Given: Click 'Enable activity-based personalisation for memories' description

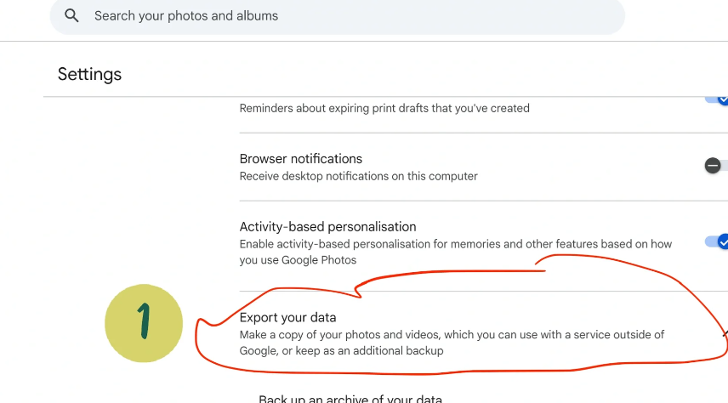Looking at the screenshot, I should coord(456,252).
